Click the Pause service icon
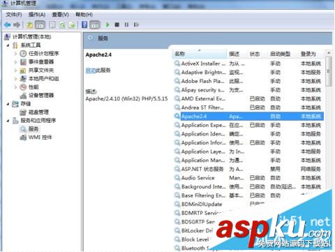 (x=126, y=24)
